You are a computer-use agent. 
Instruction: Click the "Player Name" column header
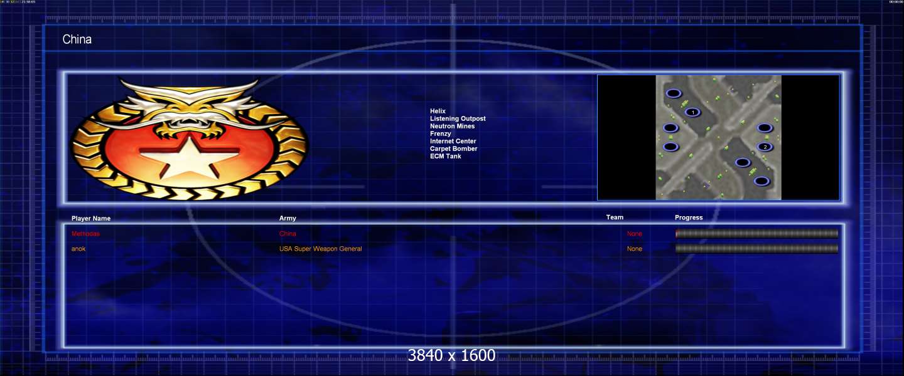click(91, 219)
